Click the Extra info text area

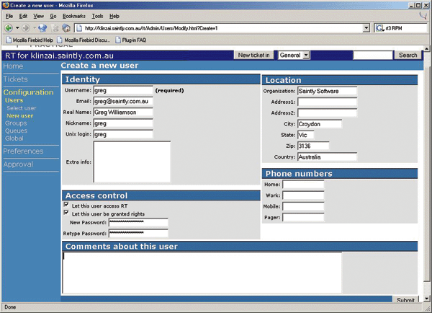click(132, 162)
